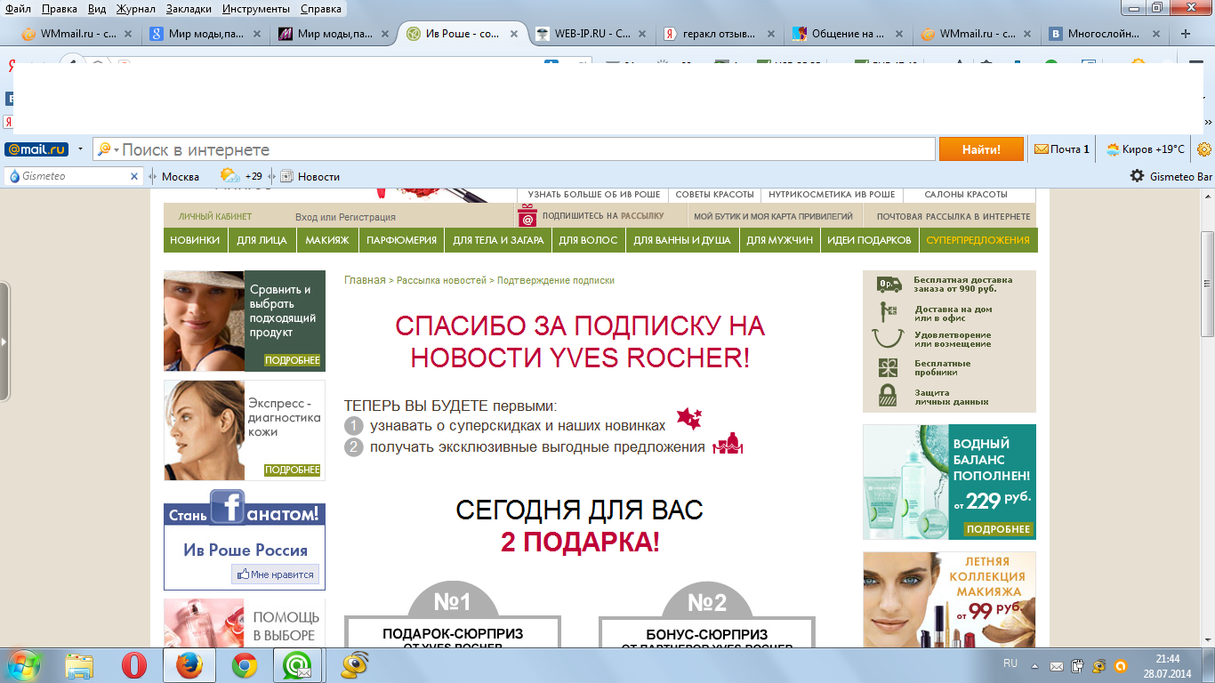Click the free delivery truck icon
This screenshot has height=683, width=1215.
tap(889, 284)
